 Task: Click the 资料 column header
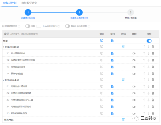point(113,34)
